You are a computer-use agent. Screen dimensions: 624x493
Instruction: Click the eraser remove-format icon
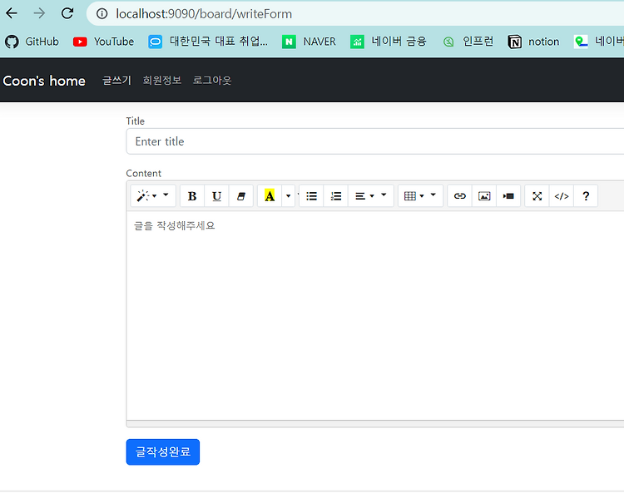point(240,195)
